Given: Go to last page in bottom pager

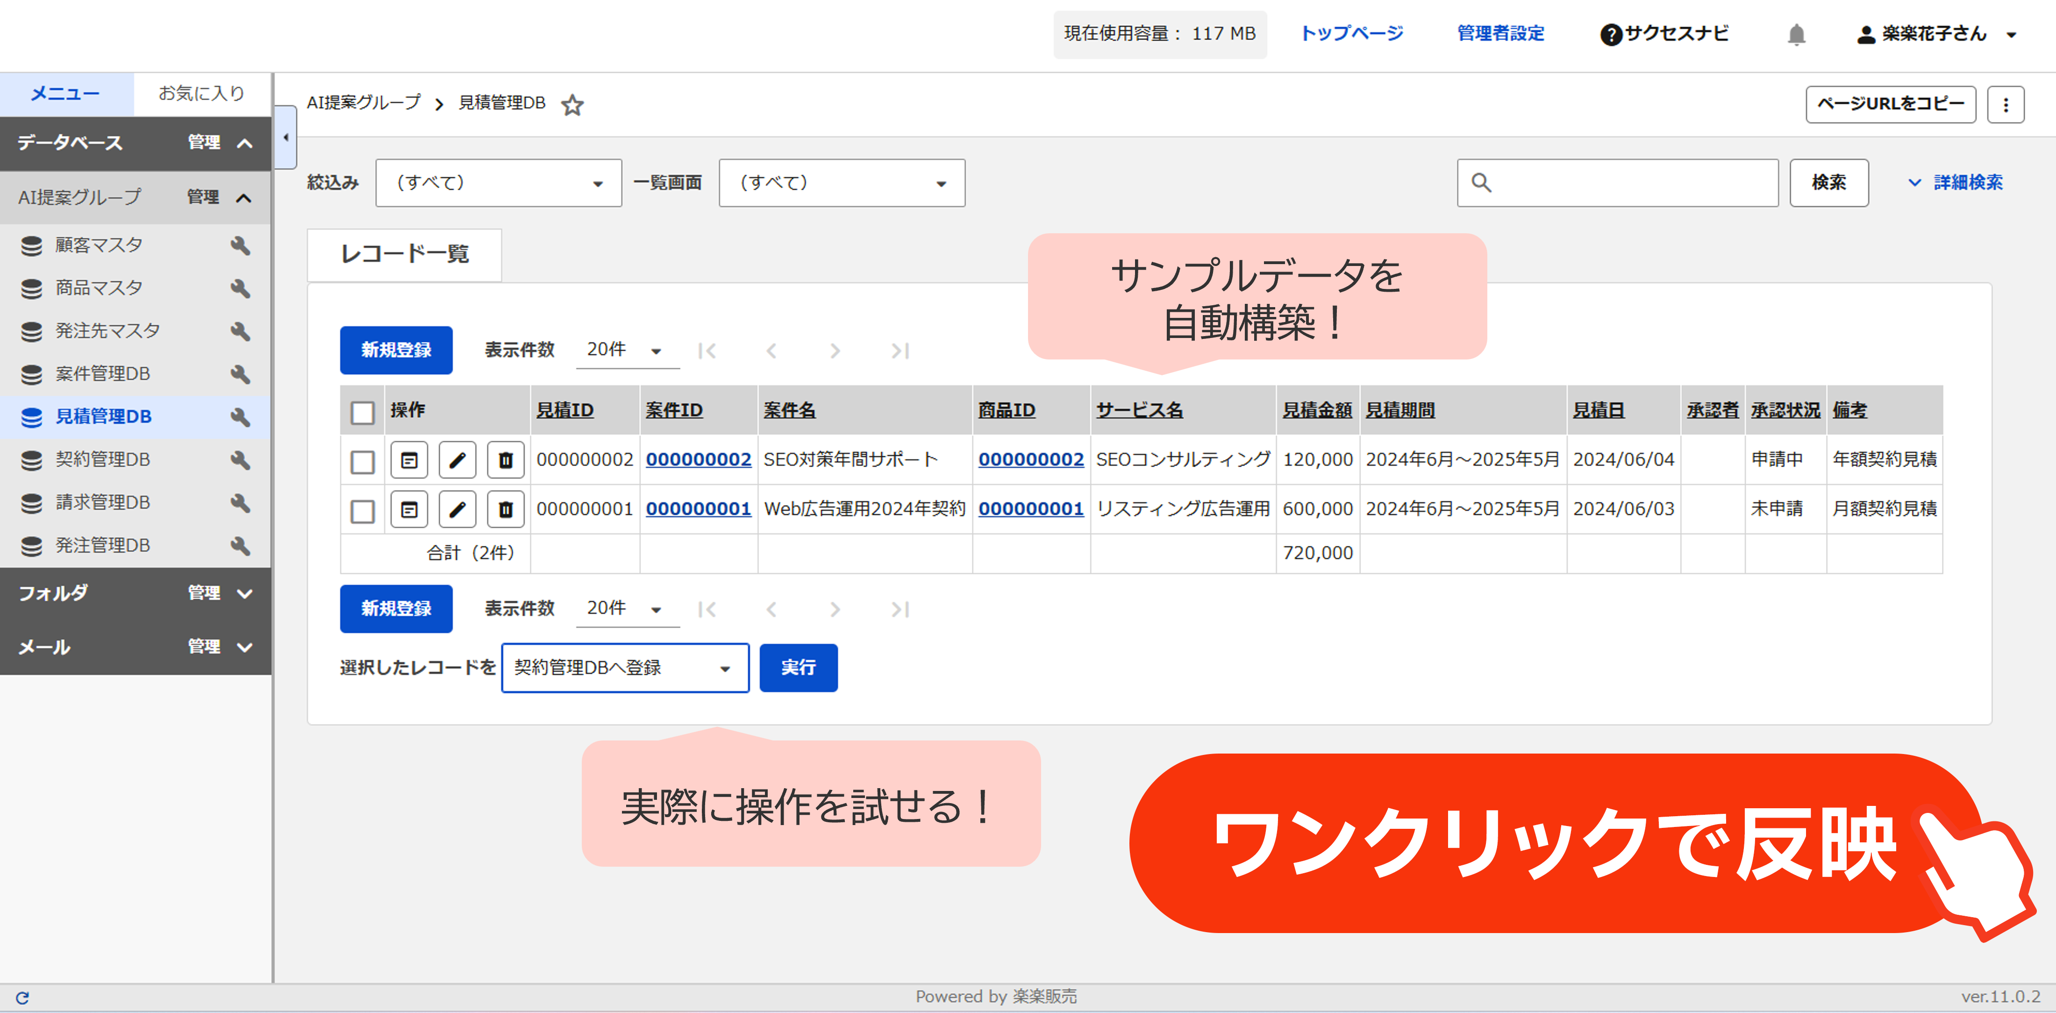Looking at the screenshot, I should [x=900, y=609].
